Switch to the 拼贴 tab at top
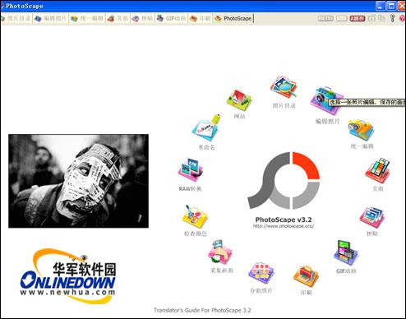Image resolution: width=406 pixels, height=319 pixels. pyautogui.click(x=142, y=19)
